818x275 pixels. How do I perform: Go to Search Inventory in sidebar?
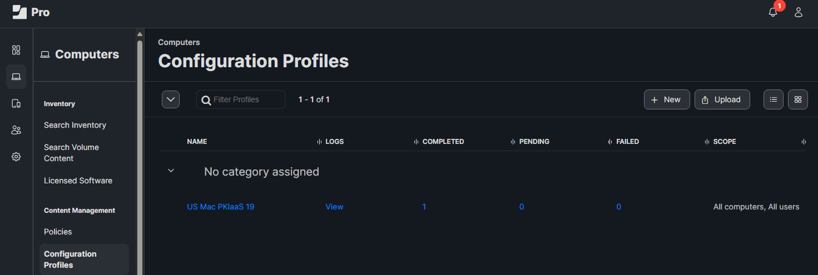click(75, 125)
